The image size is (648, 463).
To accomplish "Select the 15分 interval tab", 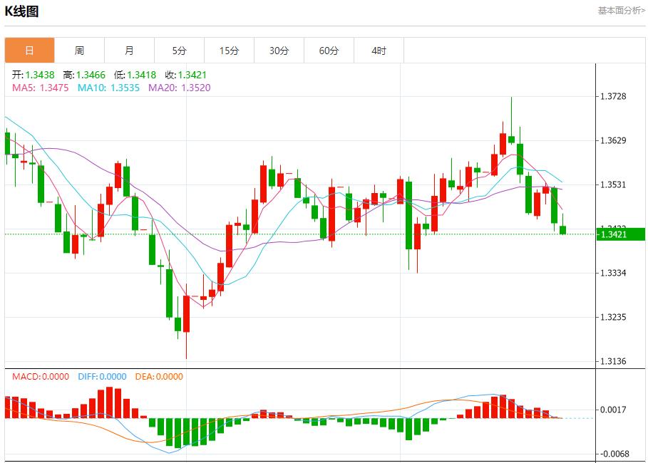I will [x=229, y=51].
